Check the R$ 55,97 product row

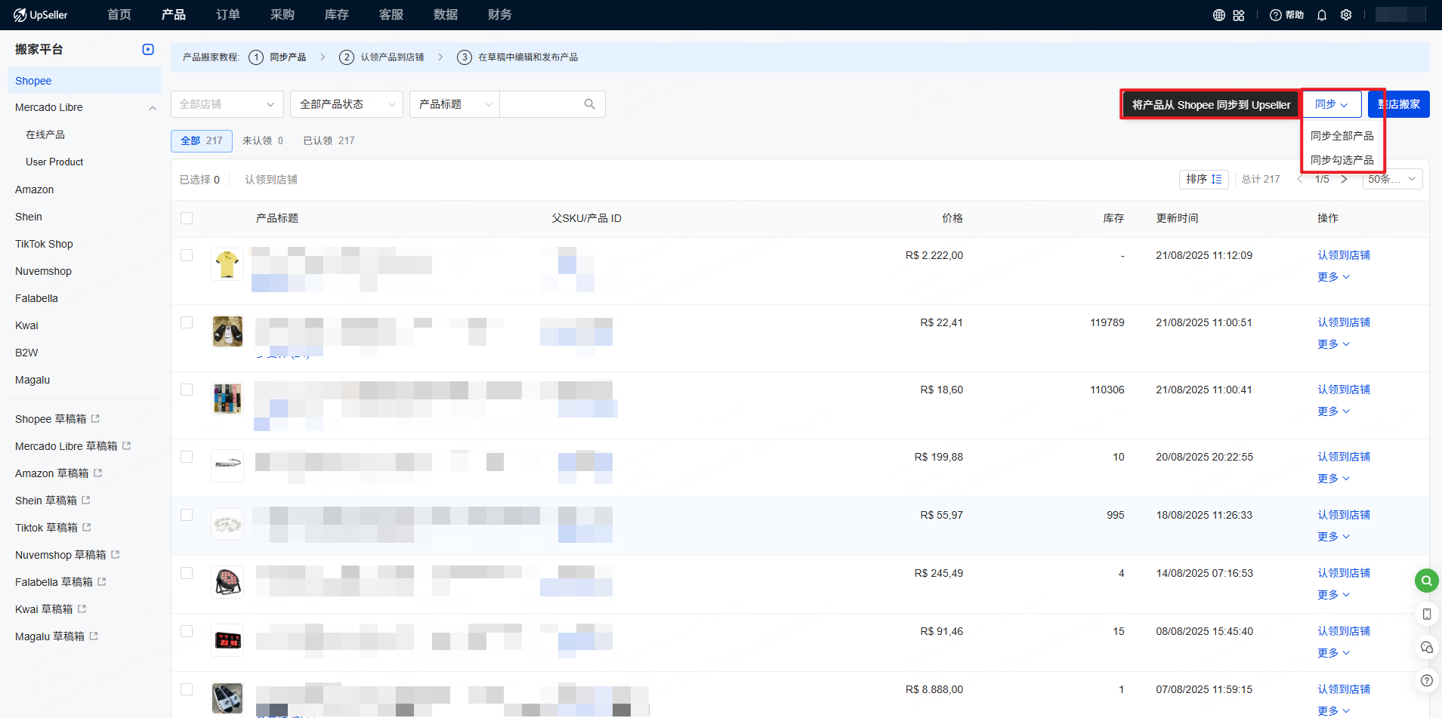pos(187,515)
